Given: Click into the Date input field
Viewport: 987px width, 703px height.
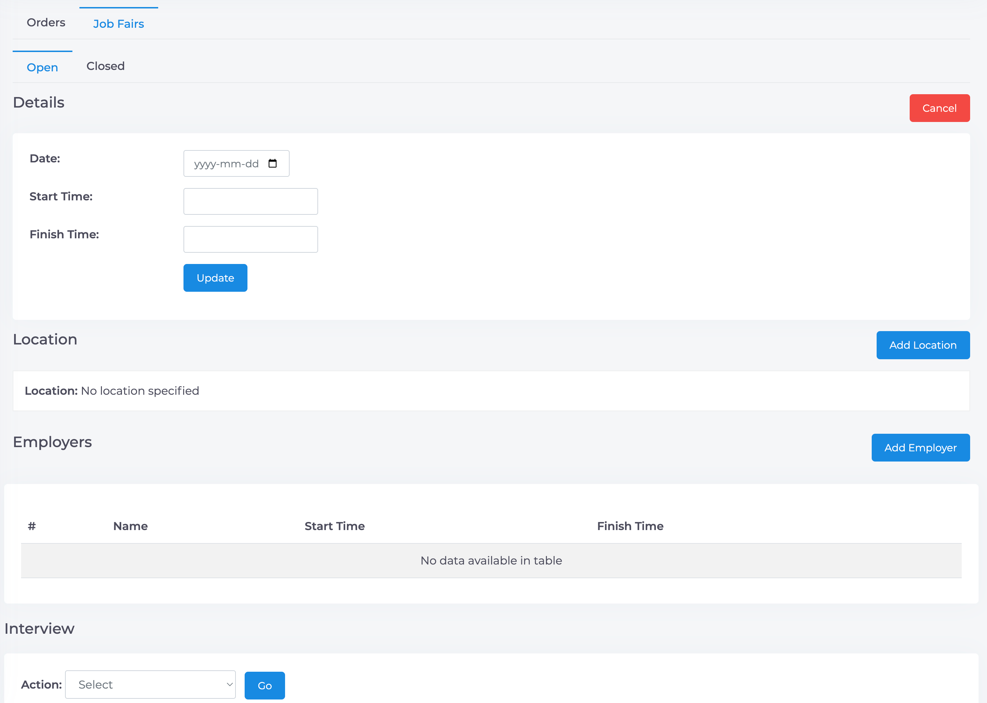Looking at the screenshot, I should [x=236, y=164].
